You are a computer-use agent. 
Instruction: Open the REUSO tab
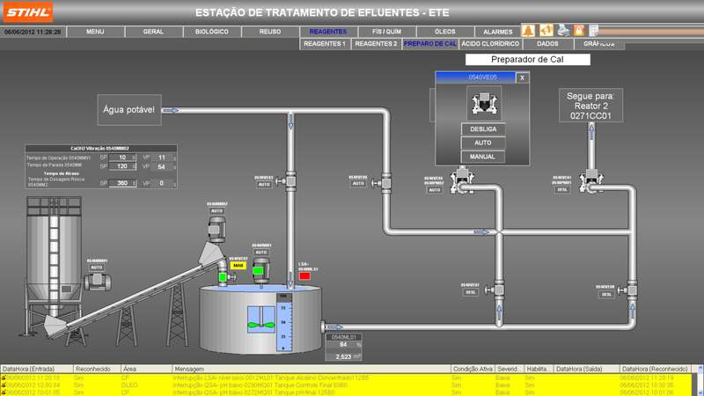[x=270, y=32]
